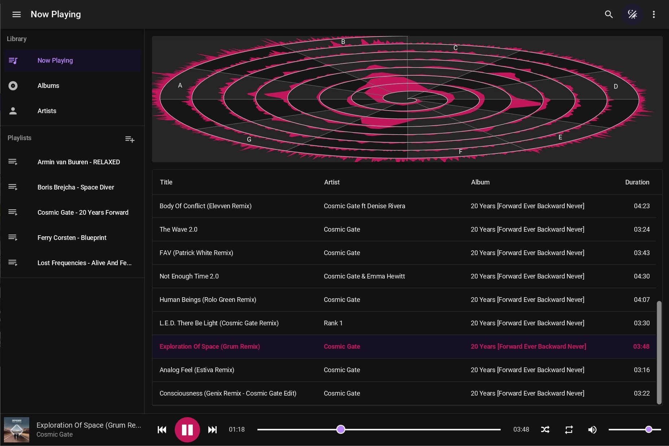Open the search icon in top bar

point(609,14)
